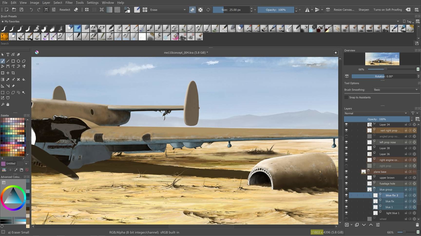Click the Undo arrow in toolbar

(x=31, y=10)
